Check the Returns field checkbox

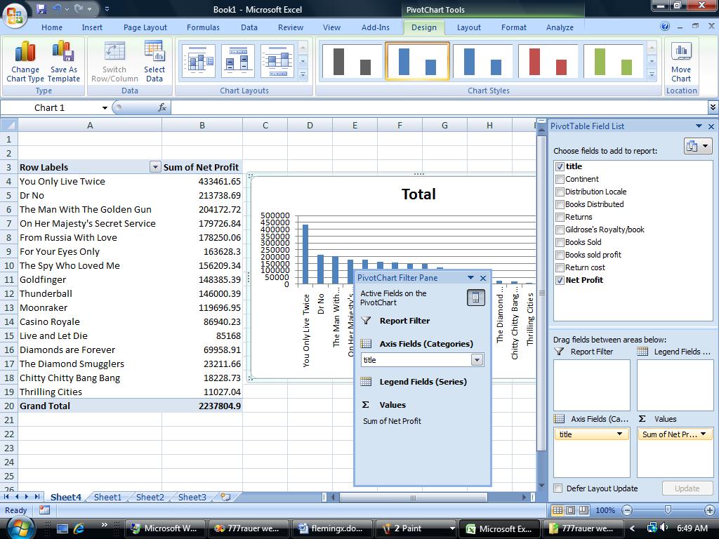point(560,217)
